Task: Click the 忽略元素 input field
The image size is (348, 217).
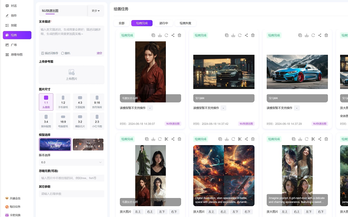Action: pyautogui.click(x=72, y=178)
